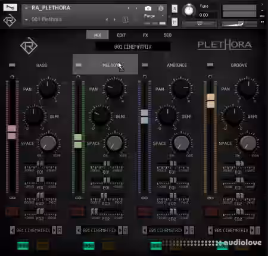Click the Bass 001 CINEMATRIX preset name
The width and height of the screenshot is (268, 256).
[x=33, y=230]
